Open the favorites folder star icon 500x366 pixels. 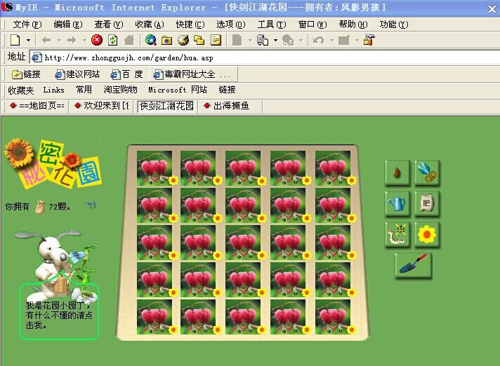[x=166, y=40]
